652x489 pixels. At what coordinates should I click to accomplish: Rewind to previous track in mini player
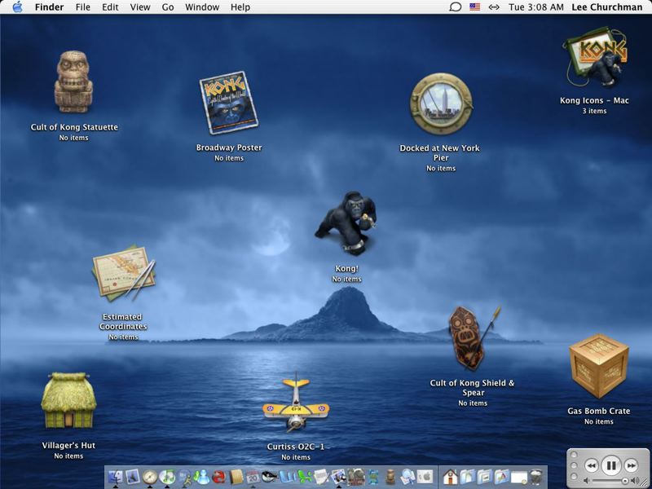(x=591, y=465)
